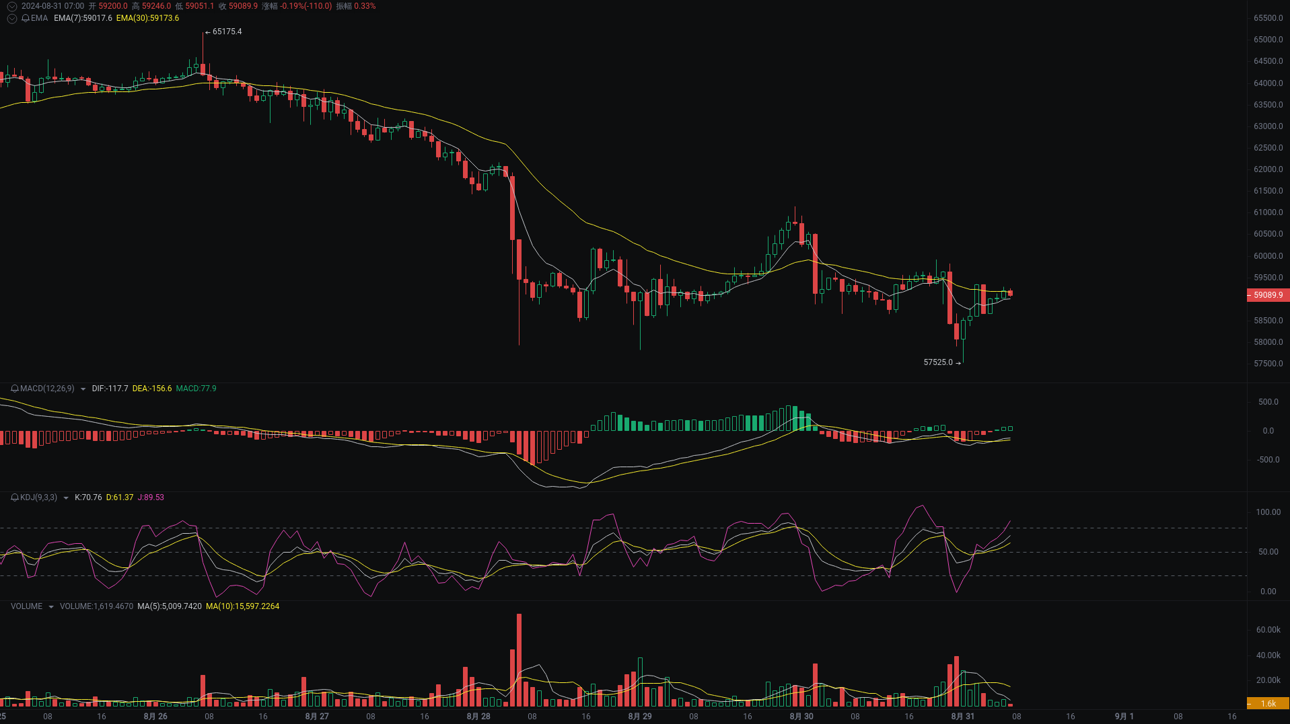Toggle visibility of the EMA(30) indicator line
Image resolution: width=1290 pixels, height=724 pixels.
(149, 18)
